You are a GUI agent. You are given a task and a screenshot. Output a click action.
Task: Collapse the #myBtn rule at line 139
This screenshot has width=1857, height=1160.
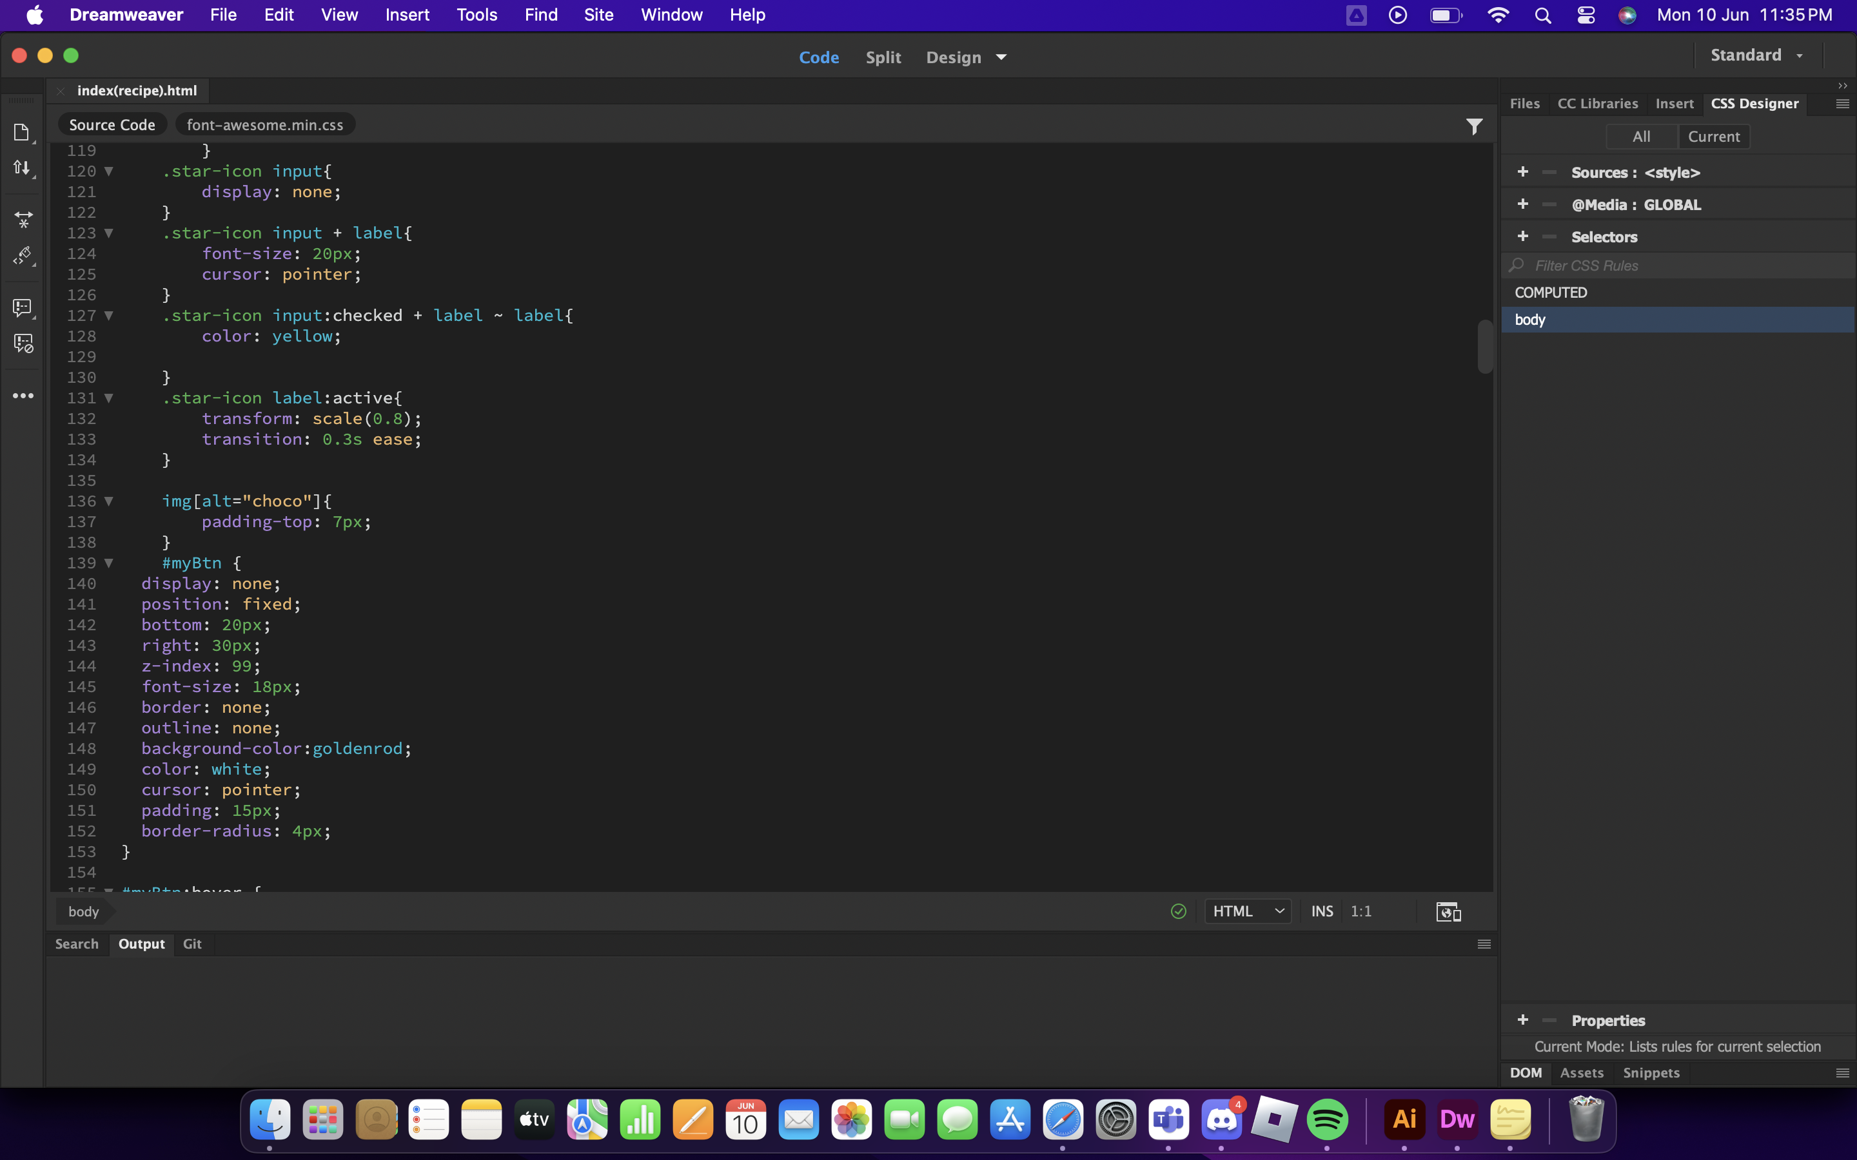pyautogui.click(x=109, y=563)
